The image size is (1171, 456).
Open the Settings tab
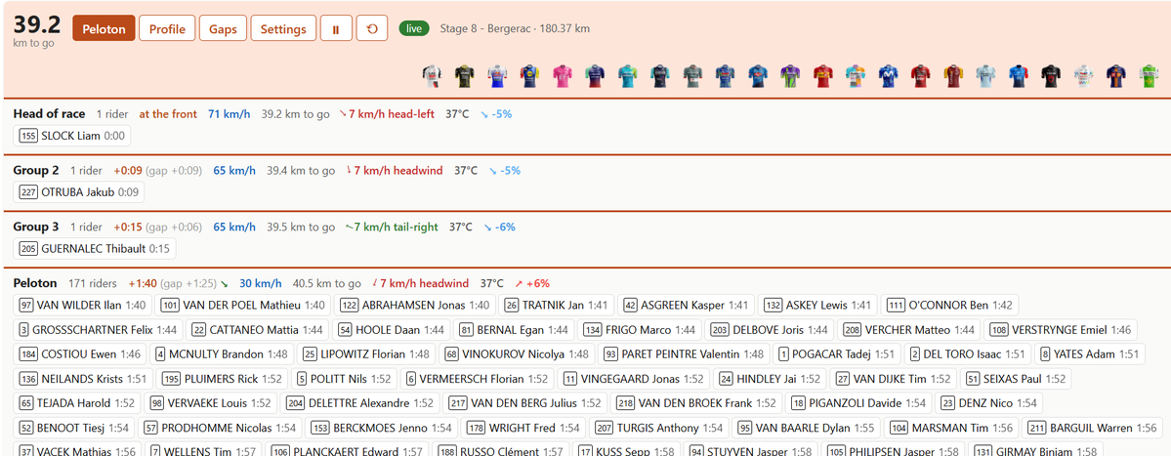[283, 28]
